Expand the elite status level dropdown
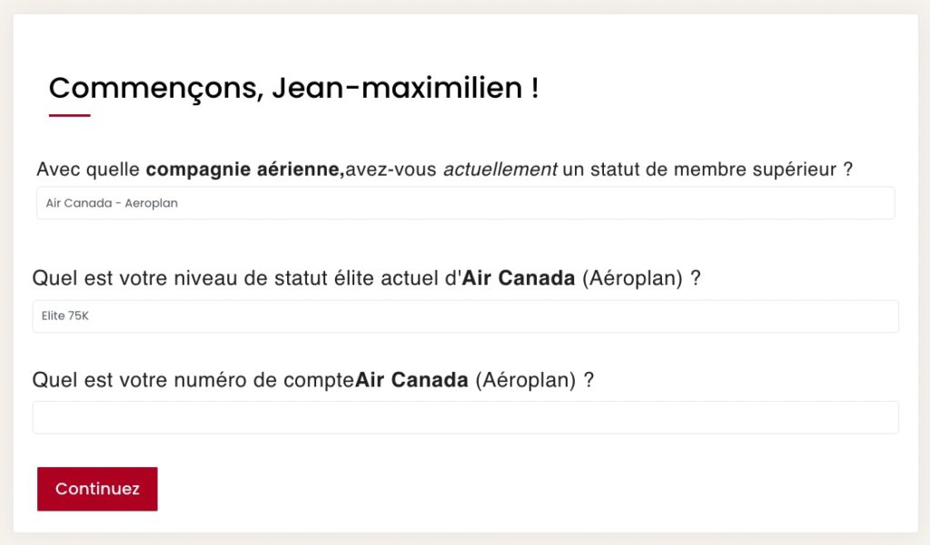This screenshot has height=545, width=930. coord(465,316)
